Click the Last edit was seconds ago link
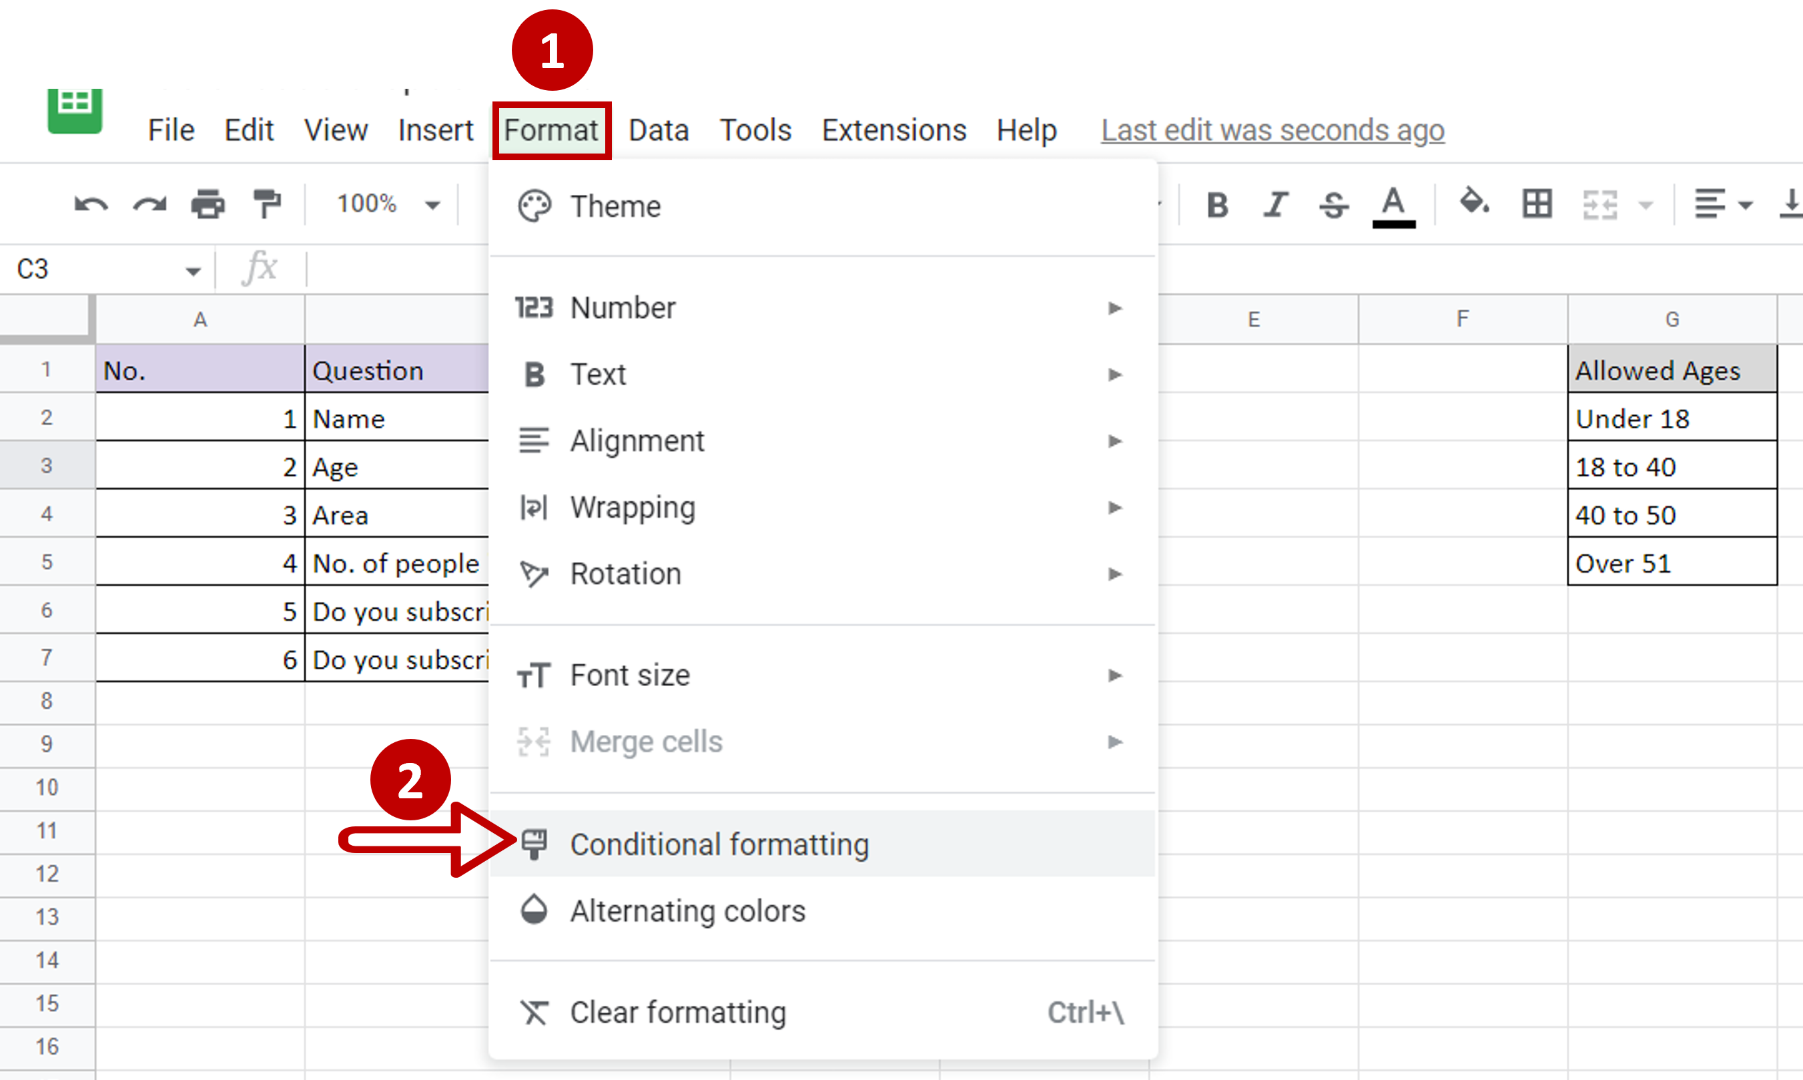 (1271, 129)
